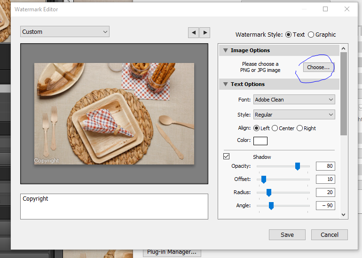Click the next image right arrow button
Image resolution: width=362 pixels, height=258 pixels.
tap(205, 32)
